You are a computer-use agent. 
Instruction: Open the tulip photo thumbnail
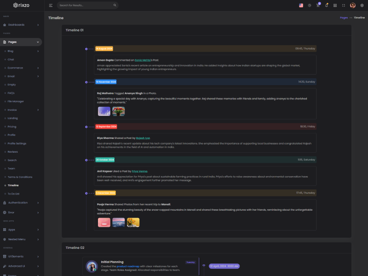tap(119, 111)
